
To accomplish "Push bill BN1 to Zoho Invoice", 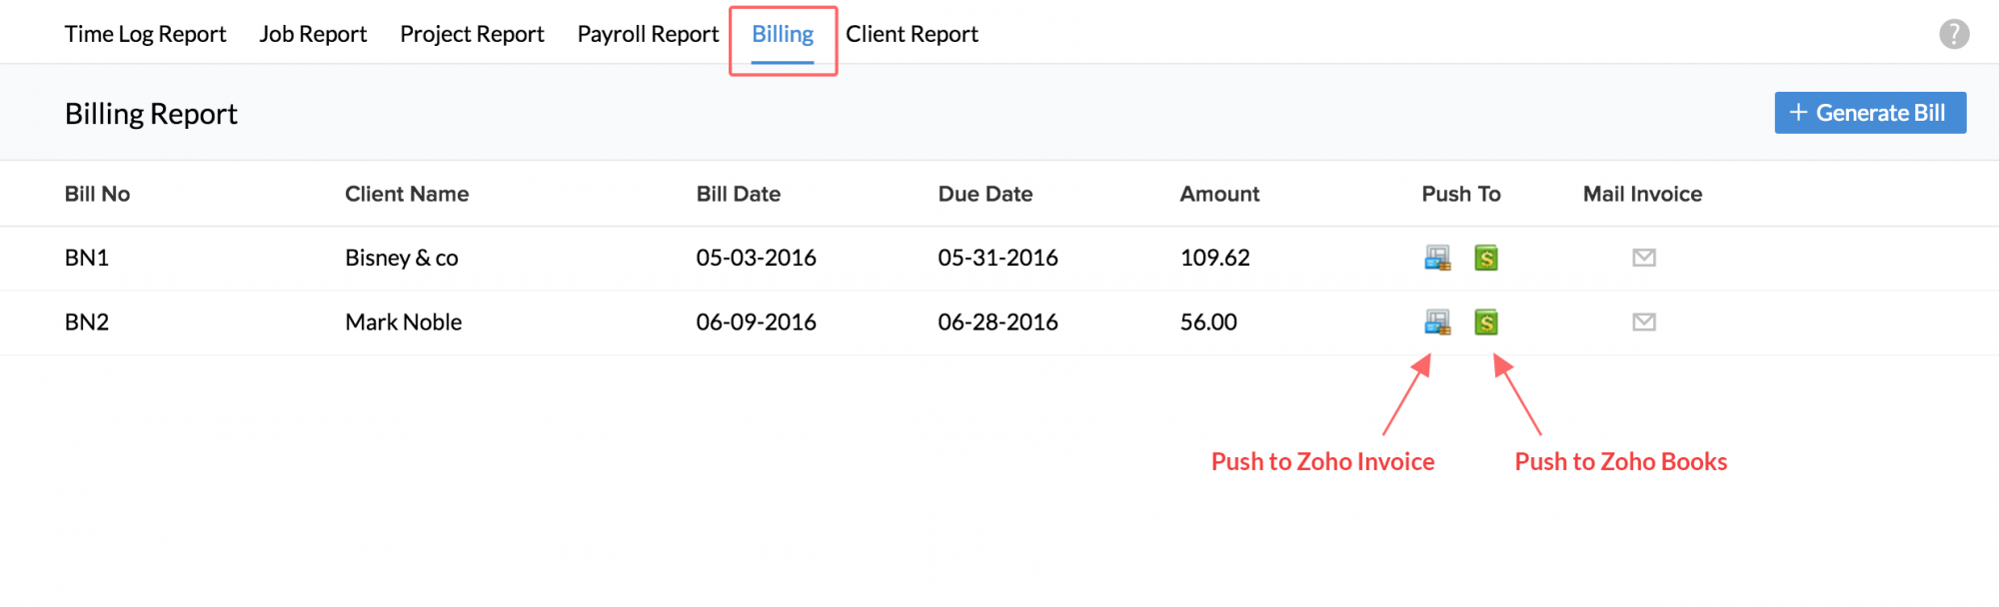I will [x=1437, y=259].
